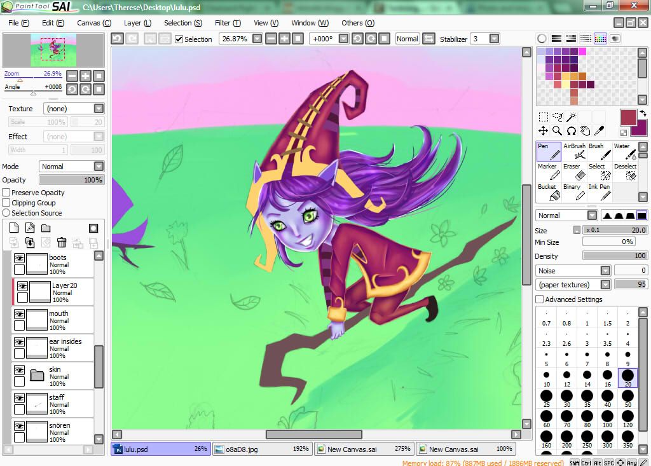The height and width of the screenshot is (466, 651).
Task: Choose brush size 50 from the list
Action: tap(627, 398)
